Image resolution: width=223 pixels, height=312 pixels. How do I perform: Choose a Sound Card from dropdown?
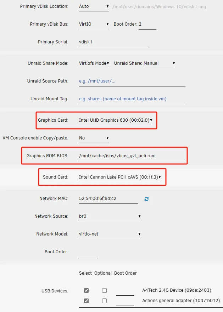pos(120,177)
